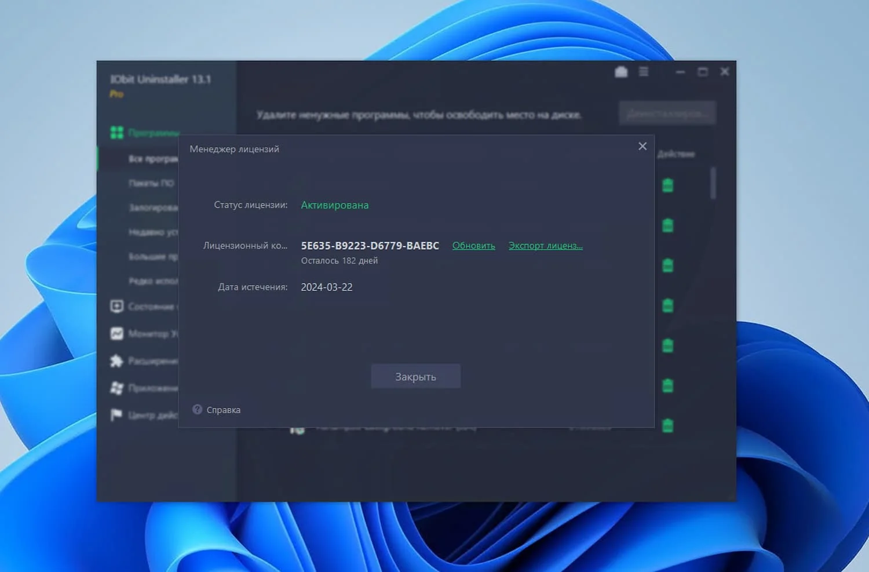Select the Программы sidebar section

click(x=154, y=133)
